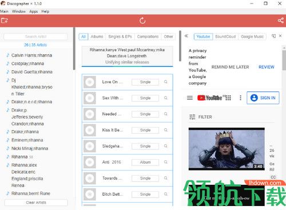Click the YouTube logo
286x210 pixels.
click(210, 98)
